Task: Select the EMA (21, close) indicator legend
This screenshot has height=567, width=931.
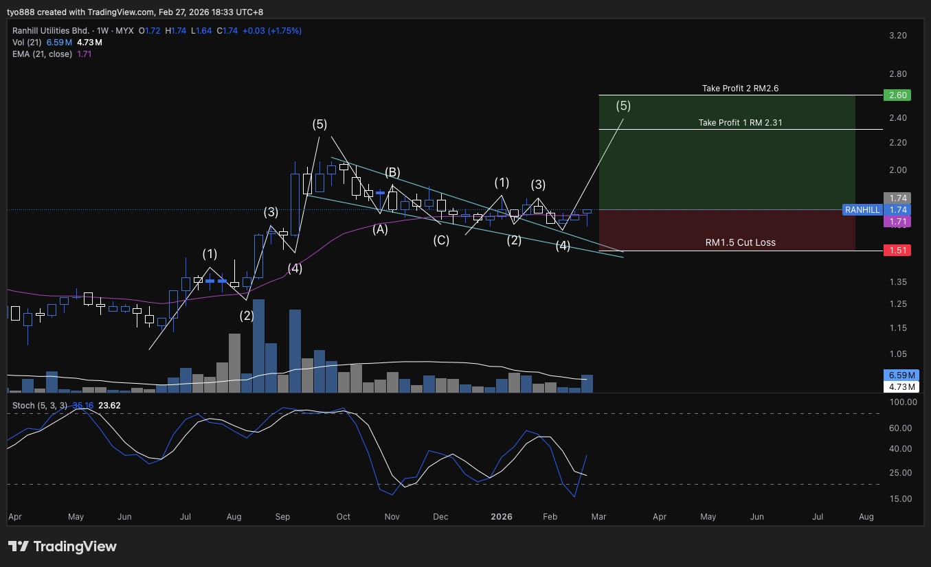Action: click(42, 54)
